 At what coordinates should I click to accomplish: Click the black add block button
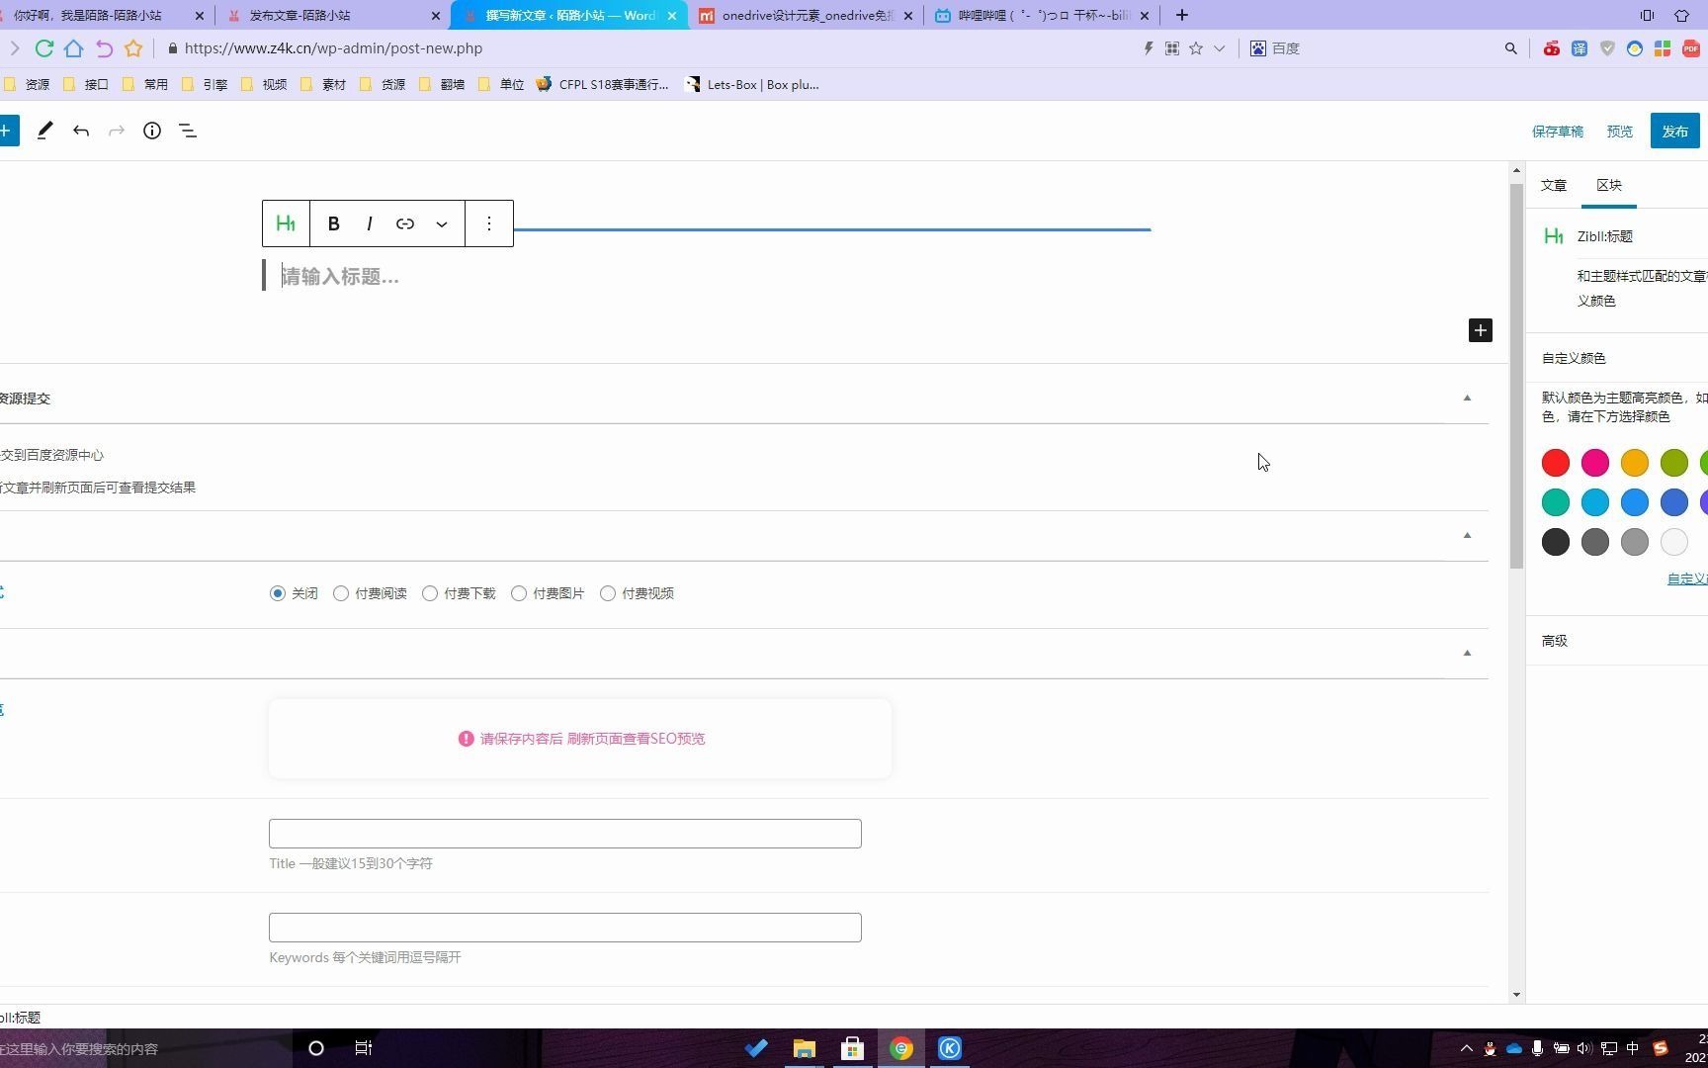pyautogui.click(x=1480, y=330)
